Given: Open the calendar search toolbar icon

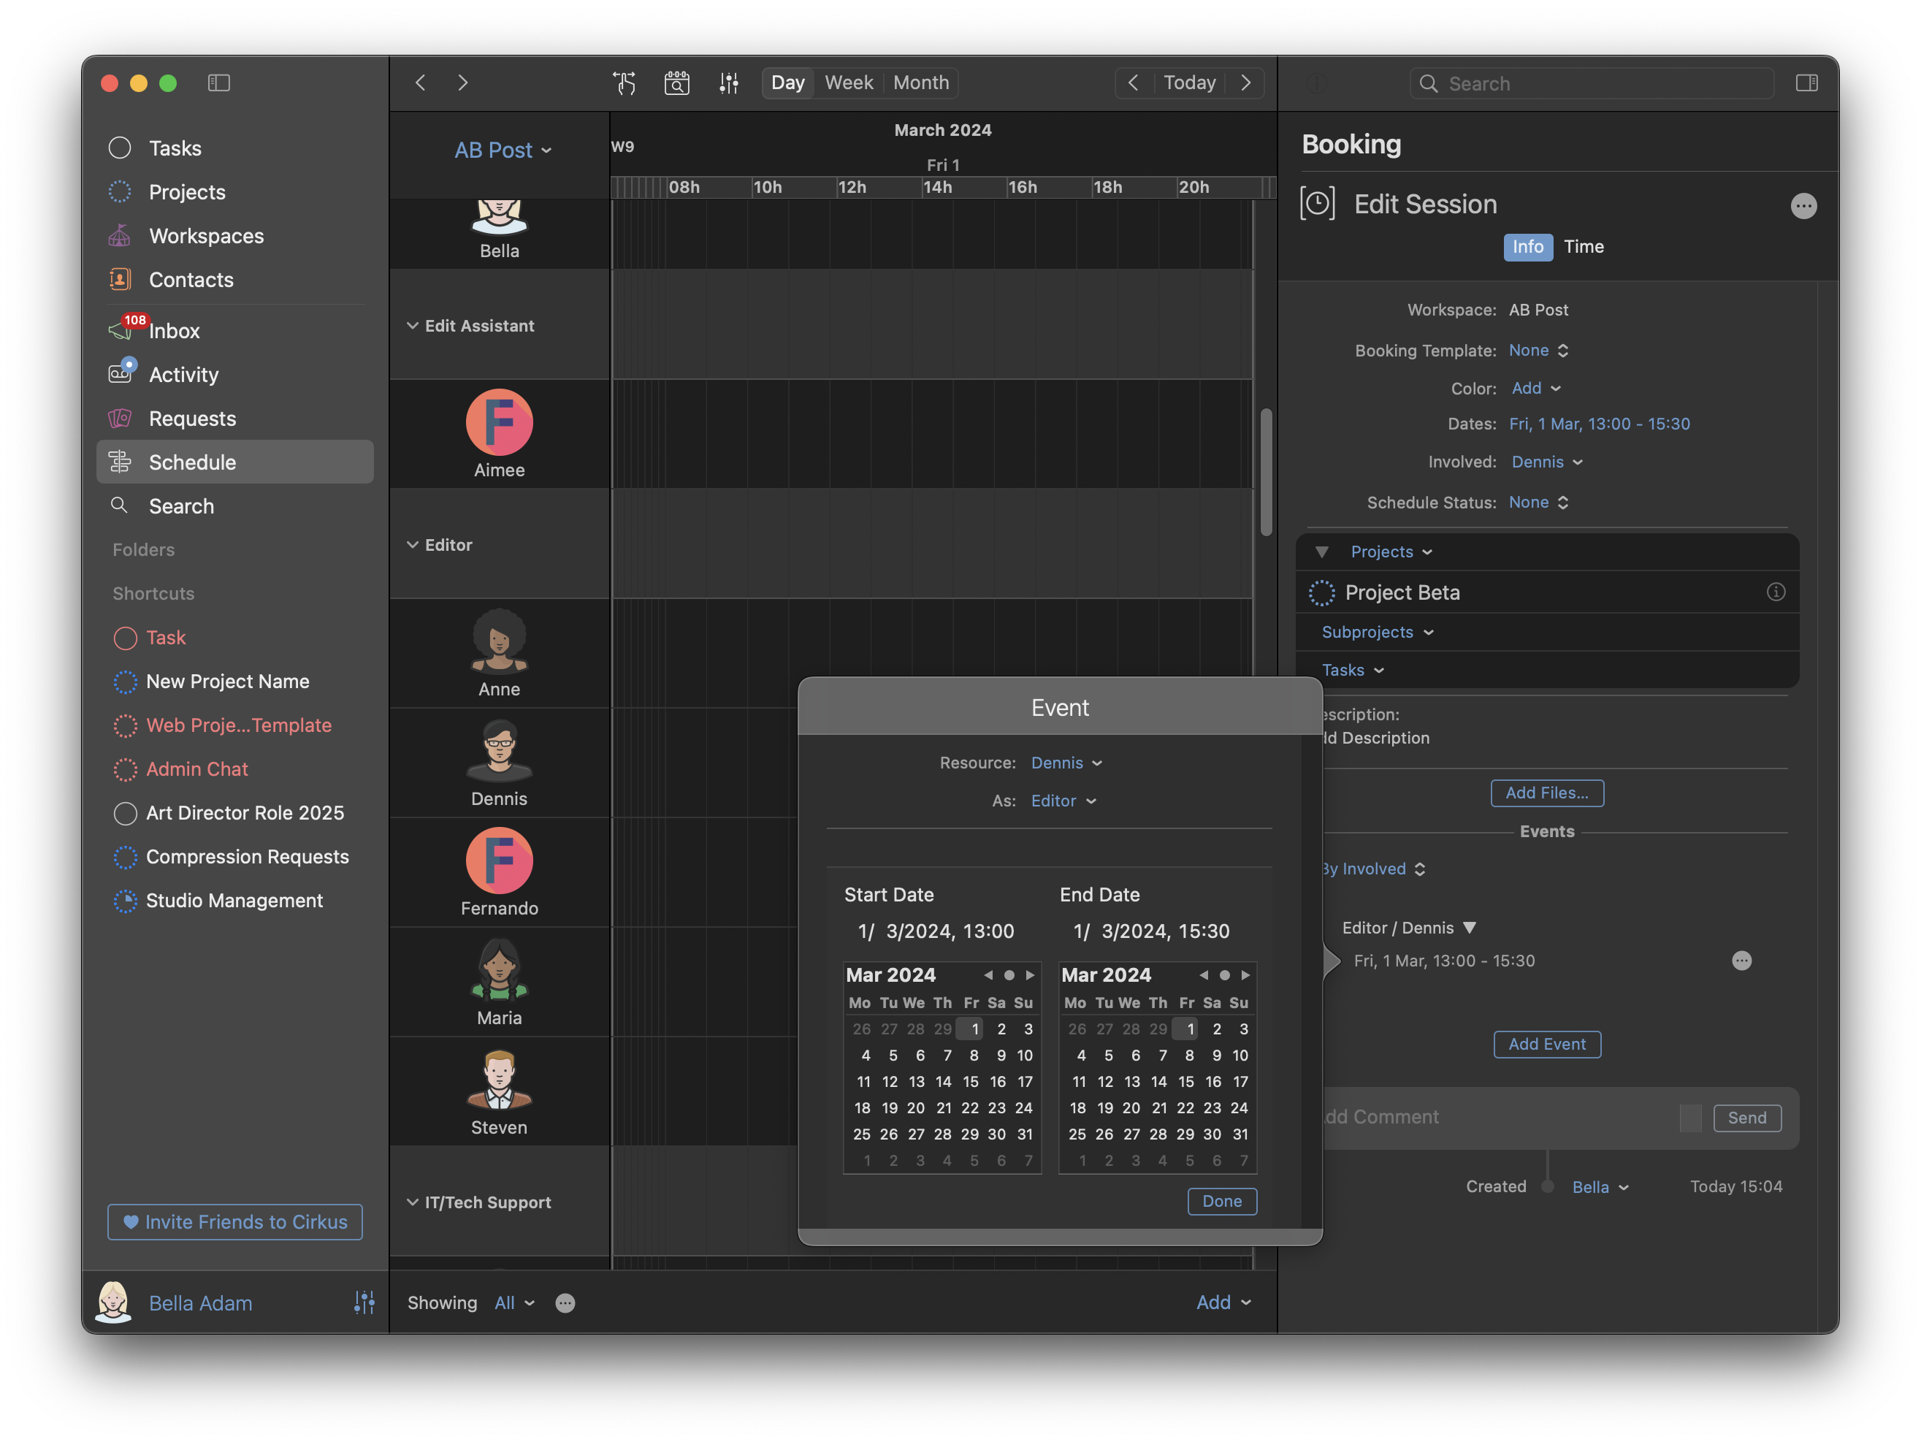Looking at the screenshot, I should click(676, 83).
